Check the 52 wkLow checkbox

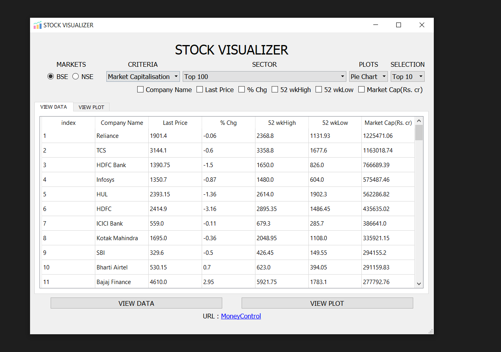tap(335, 90)
